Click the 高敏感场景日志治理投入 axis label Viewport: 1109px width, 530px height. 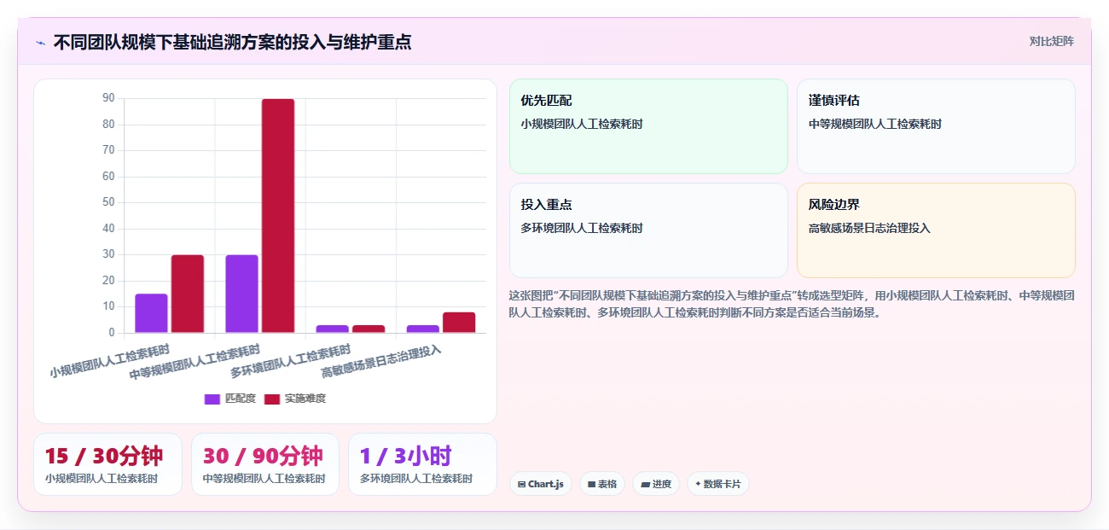[x=381, y=362]
